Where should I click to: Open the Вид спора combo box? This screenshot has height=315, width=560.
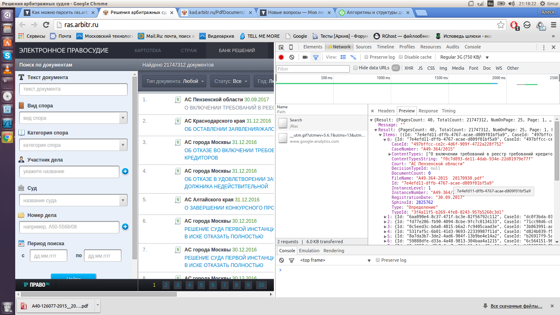point(73,118)
